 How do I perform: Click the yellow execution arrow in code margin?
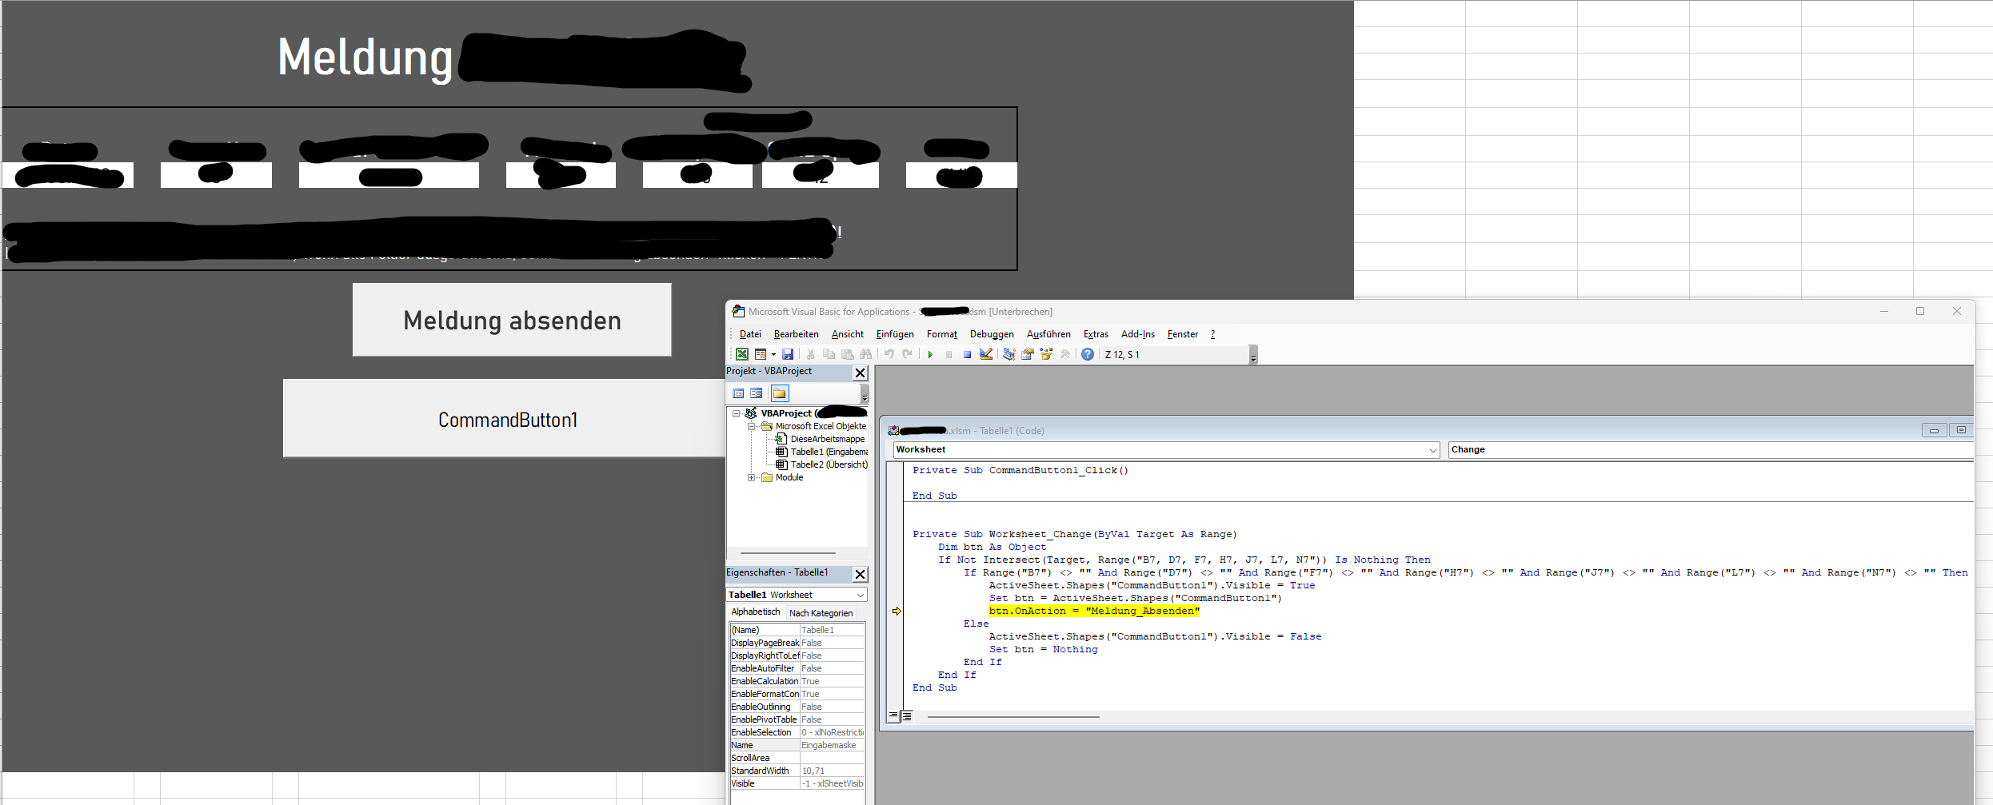point(897,612)
